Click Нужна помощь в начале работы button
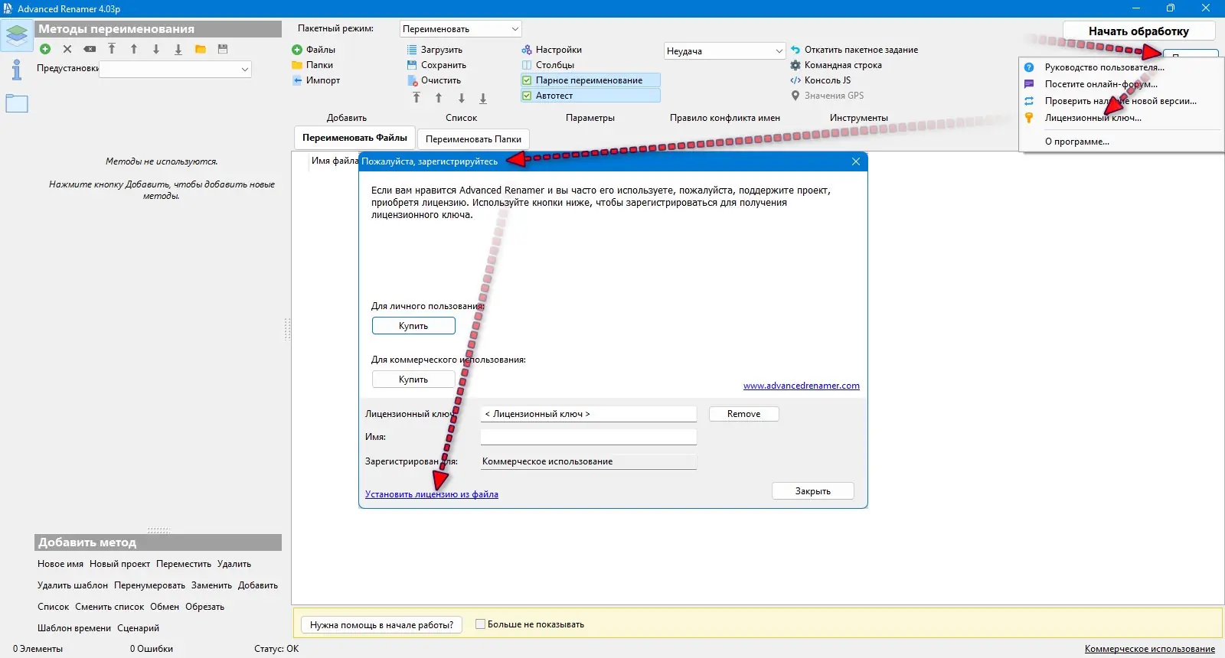1225x658 pixels. [x=381, y=625]
